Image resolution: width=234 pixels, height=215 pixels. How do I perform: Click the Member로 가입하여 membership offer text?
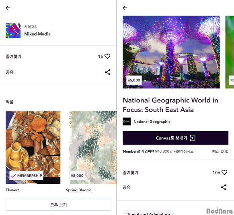click(158, 152)
